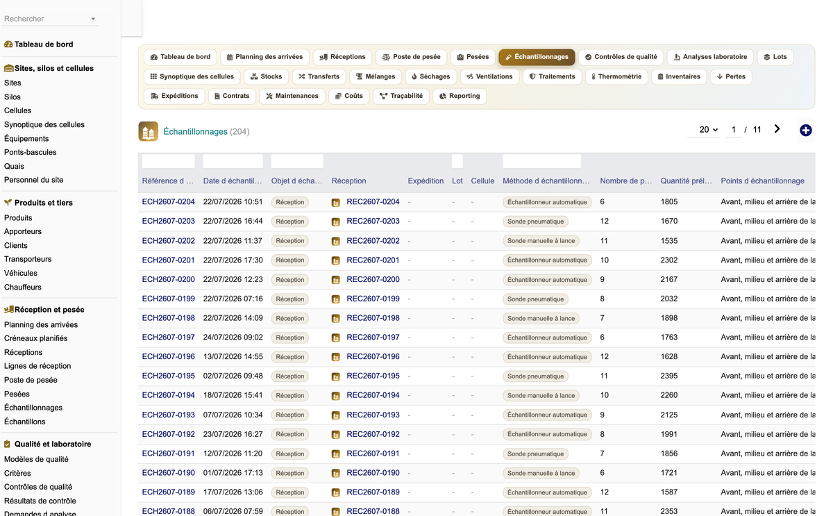833x516 pixels.
Task: Sort by the Méthode d échantillonnage column header
Action: (x=546, y=181)
